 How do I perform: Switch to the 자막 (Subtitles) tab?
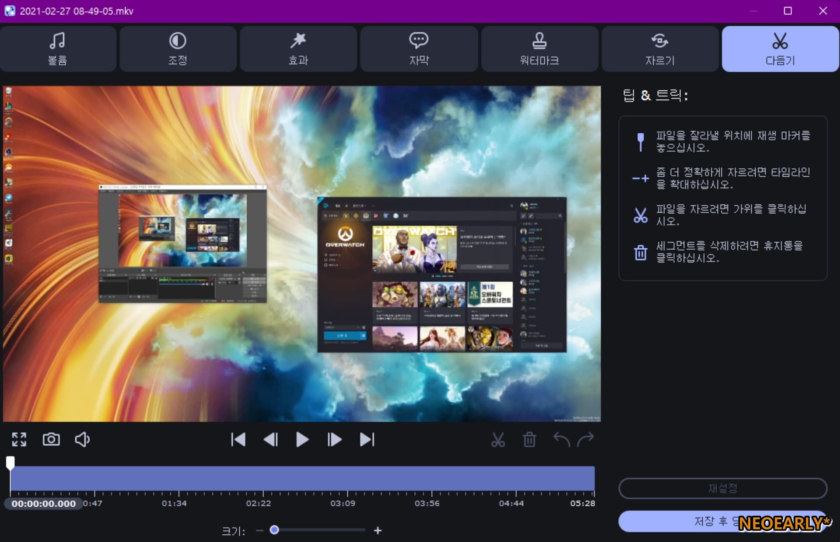(419, 49)
